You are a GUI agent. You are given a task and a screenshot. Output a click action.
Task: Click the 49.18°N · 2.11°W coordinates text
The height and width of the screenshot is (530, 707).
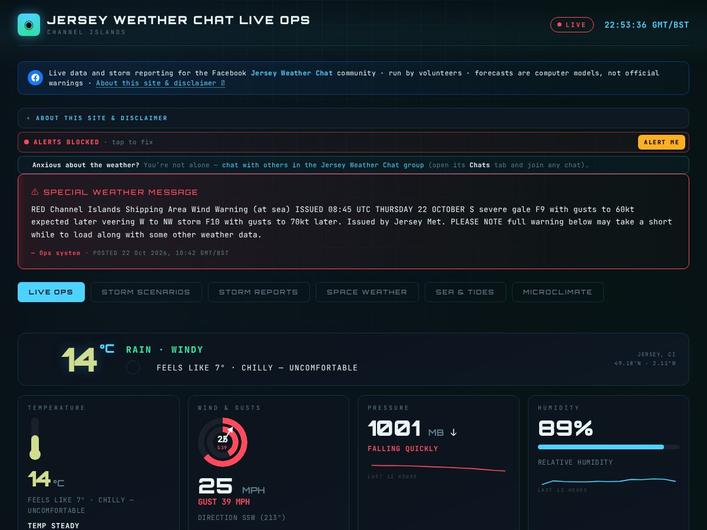click(x=645, y=363)
